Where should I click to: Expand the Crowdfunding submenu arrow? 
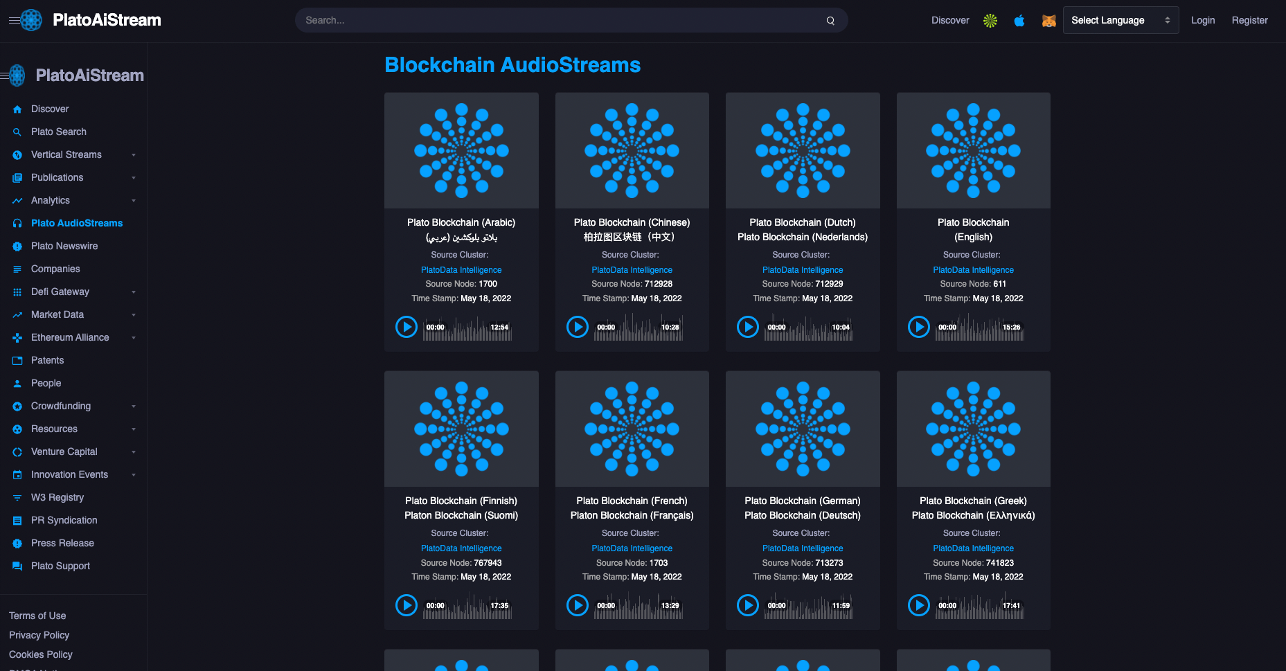tap(134, 406)
